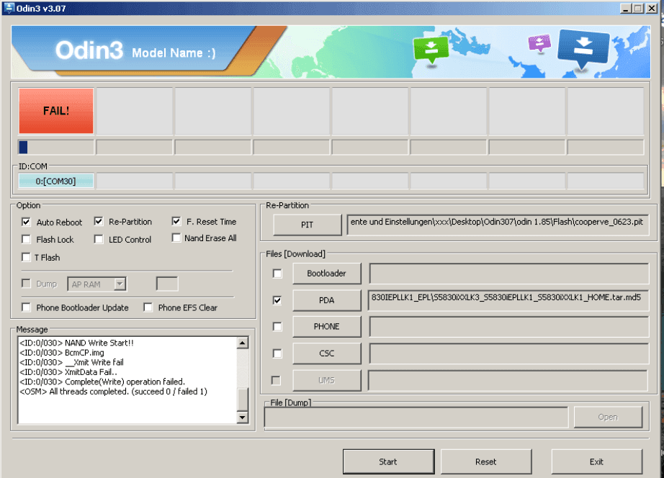Image resolution: width=664 pixels, height=478 pixels.
Task: Click the Reset button
Action: click(485, 461)
